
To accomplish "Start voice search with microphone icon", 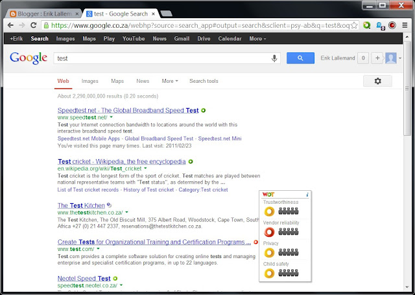I will pos(274,58).
